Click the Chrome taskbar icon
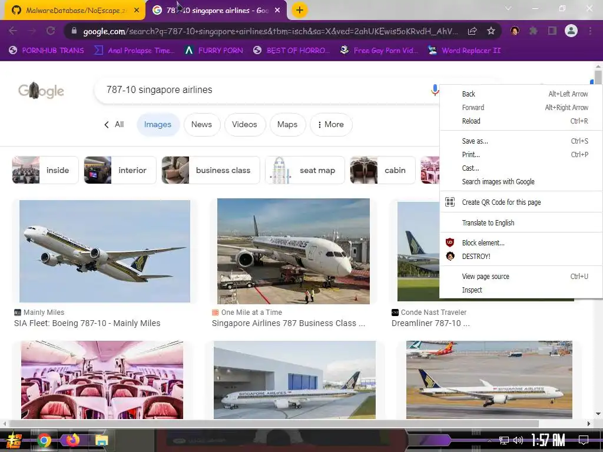The height and width of the screenshot is (452, 603). 44,440
